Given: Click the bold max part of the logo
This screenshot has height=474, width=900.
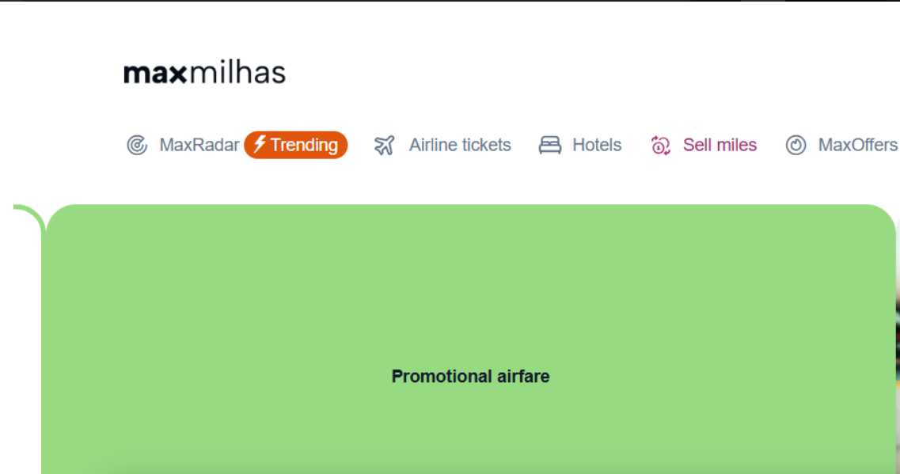Looking at the screenshot, I should [155, 74].
